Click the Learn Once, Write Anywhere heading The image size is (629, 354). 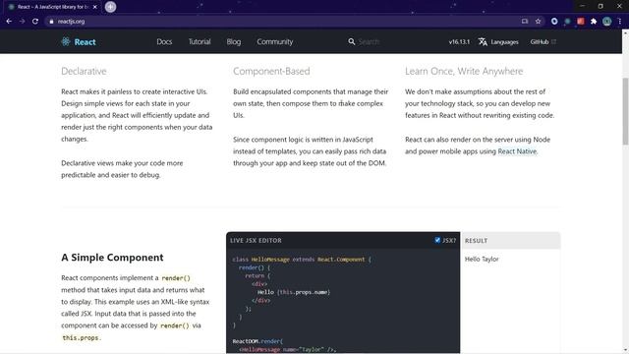coord(464,71)
